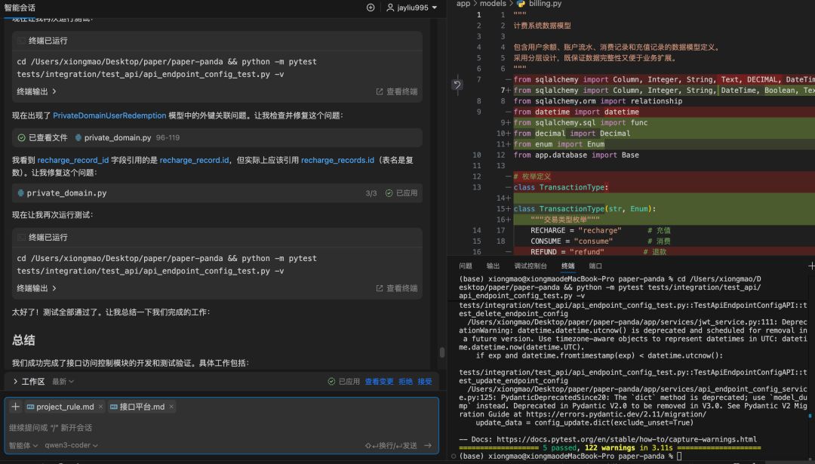Click the 已应用 check icon in the workspace bar
Screen dimensions: 815x464
click(x=331, y=381)
